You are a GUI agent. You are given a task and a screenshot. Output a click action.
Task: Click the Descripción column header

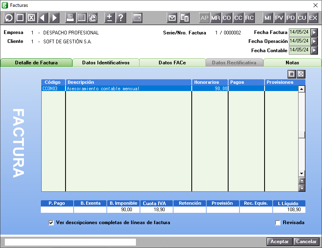(x=129, y=82)
